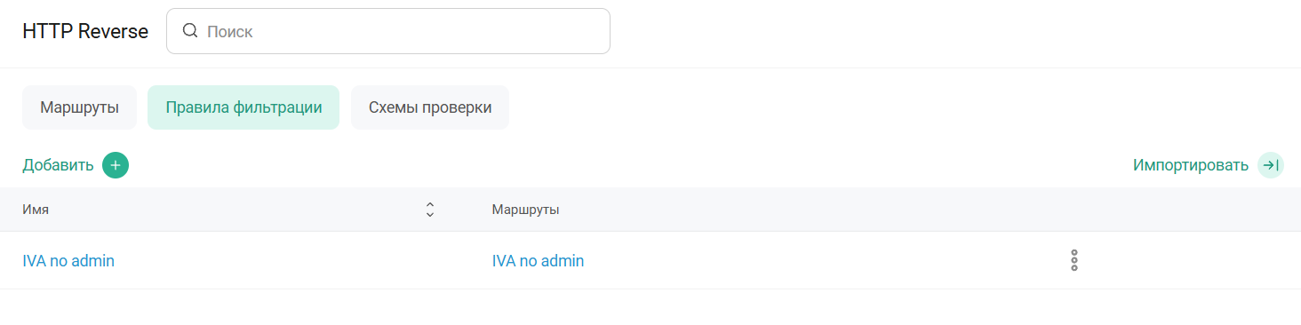Click the HTTP Reverse page title

(x=85, y=31)
